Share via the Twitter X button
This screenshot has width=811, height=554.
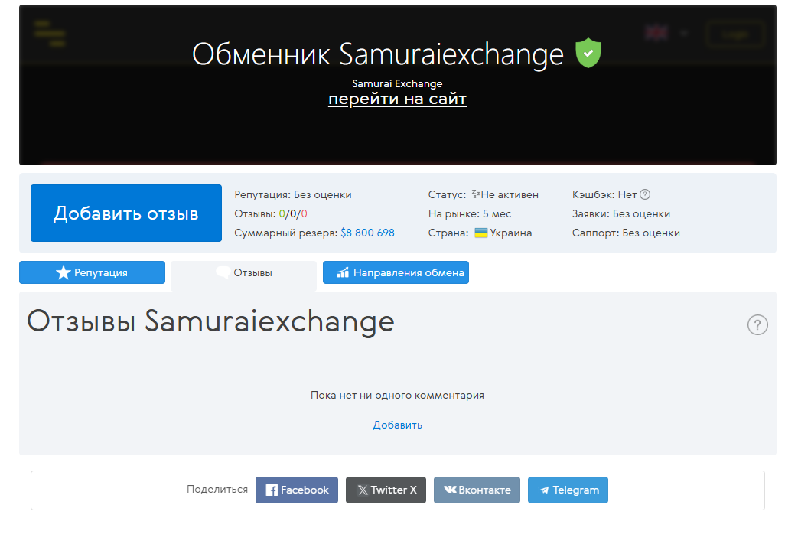[386, 490]
